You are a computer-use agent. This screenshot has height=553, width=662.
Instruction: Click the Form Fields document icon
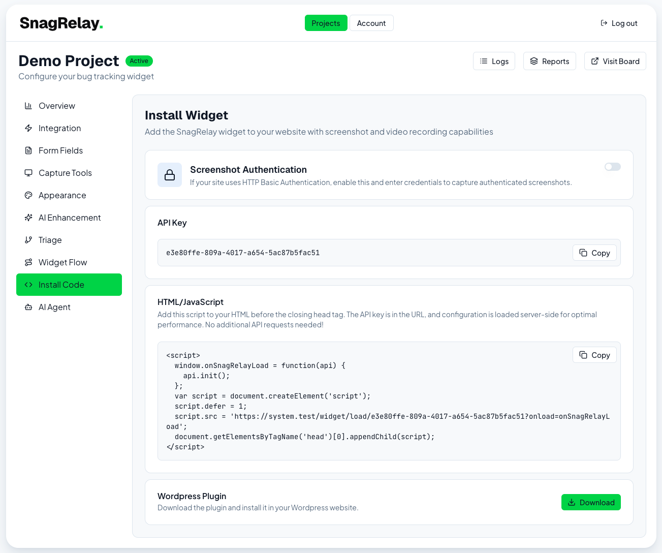pos(28,150)
